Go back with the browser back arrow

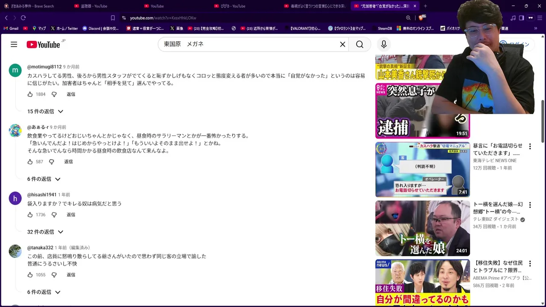click(6, 18)
